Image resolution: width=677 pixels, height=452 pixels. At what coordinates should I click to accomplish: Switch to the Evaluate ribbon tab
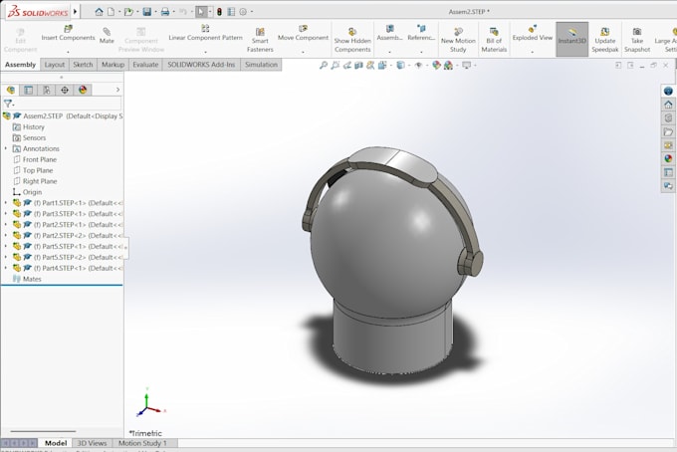click(145, 65)
